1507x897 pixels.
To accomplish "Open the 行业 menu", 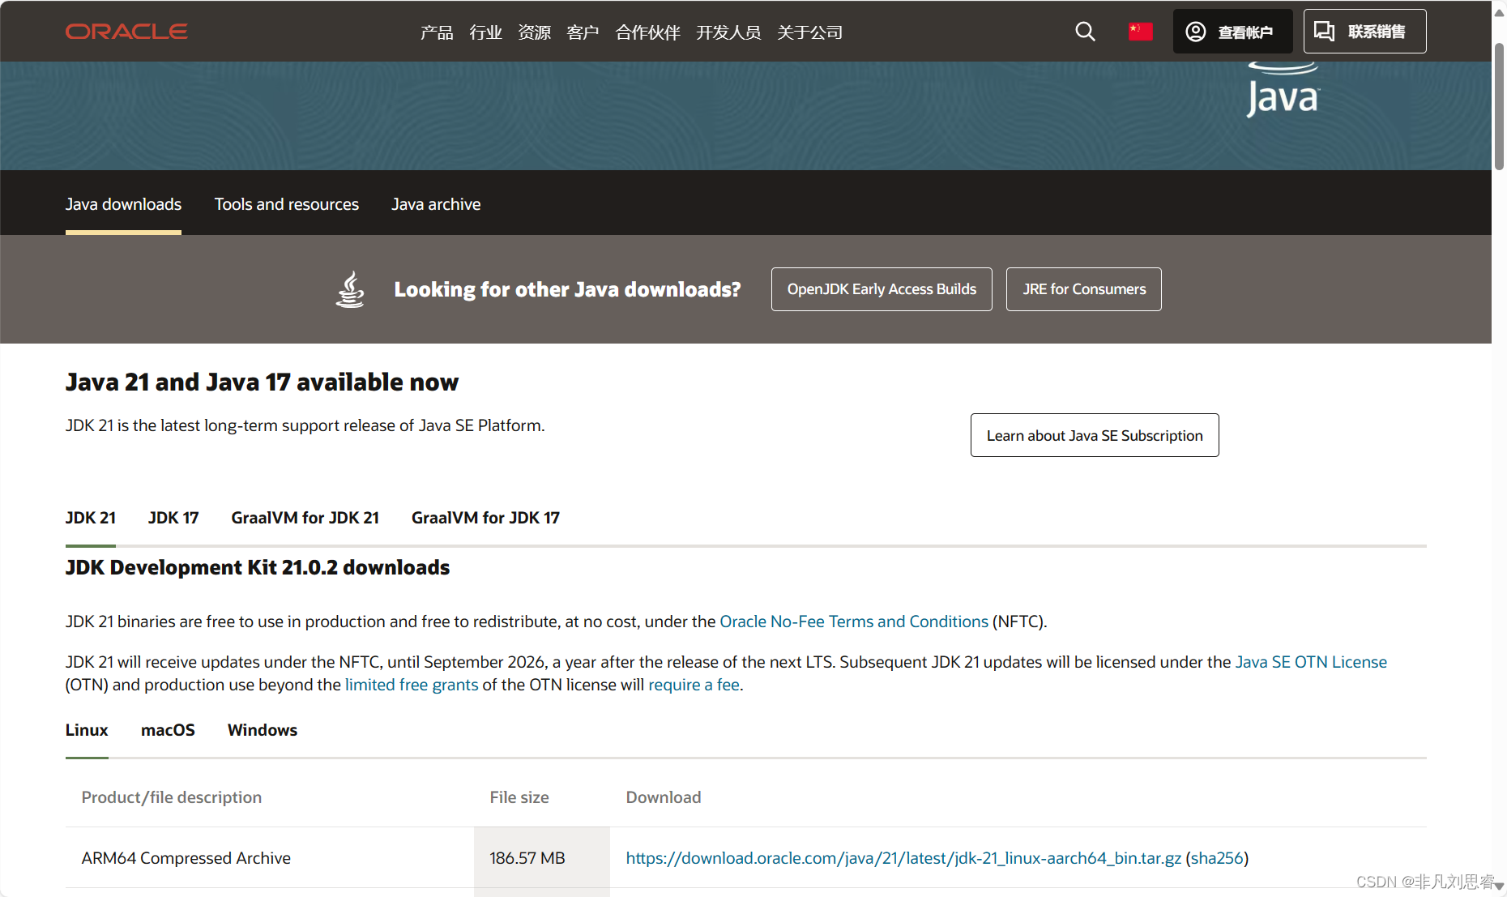I will point(485,32).
